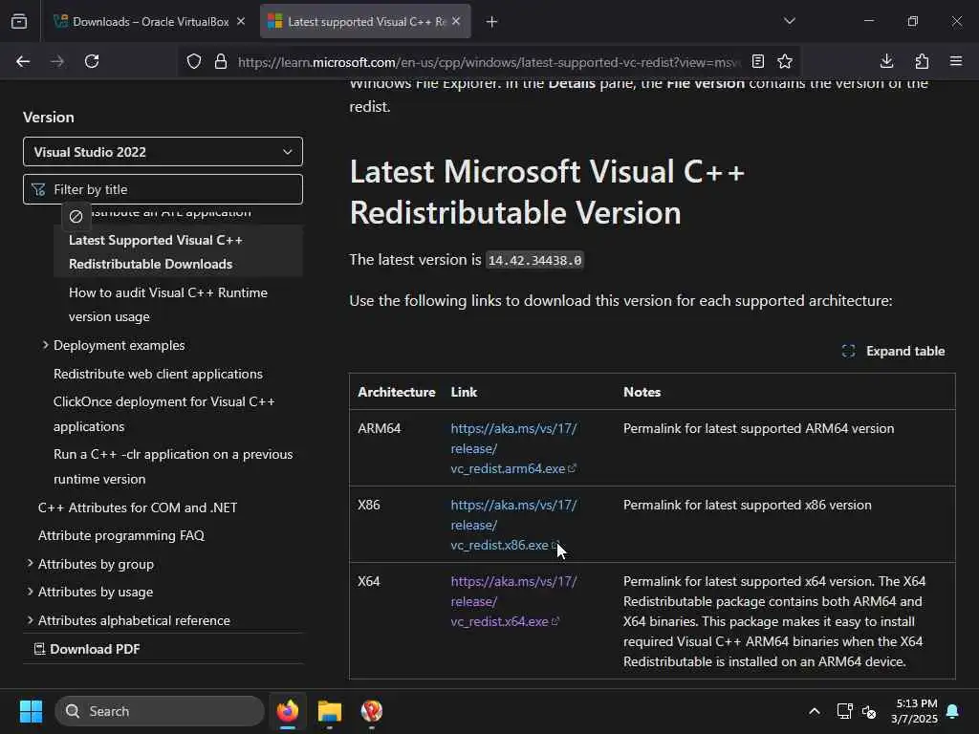This screenshot has height=734, width=979.
Task: Open the Firefox View recent browsing icon
Action: pyautogui.click(x=19, y=21)
